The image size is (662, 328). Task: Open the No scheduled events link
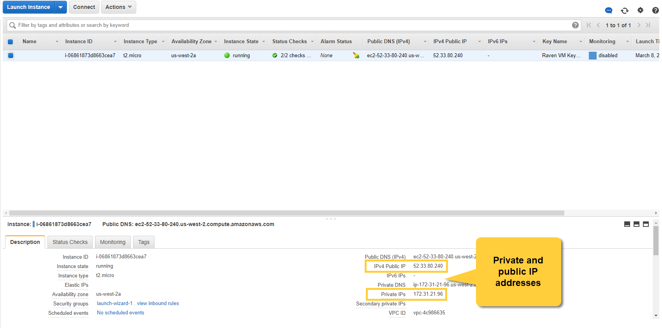121,313
